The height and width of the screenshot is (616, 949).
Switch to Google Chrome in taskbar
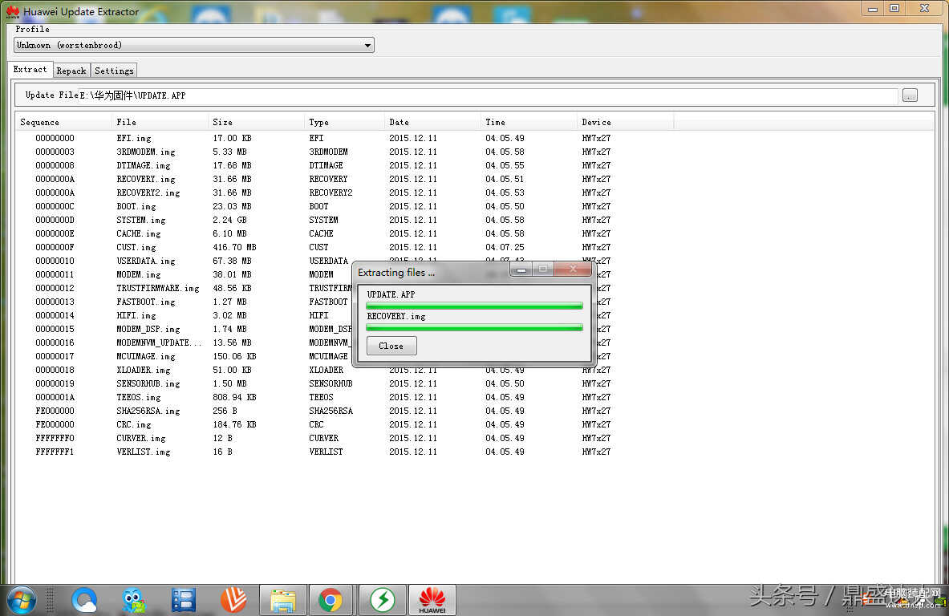coord(331,599)
